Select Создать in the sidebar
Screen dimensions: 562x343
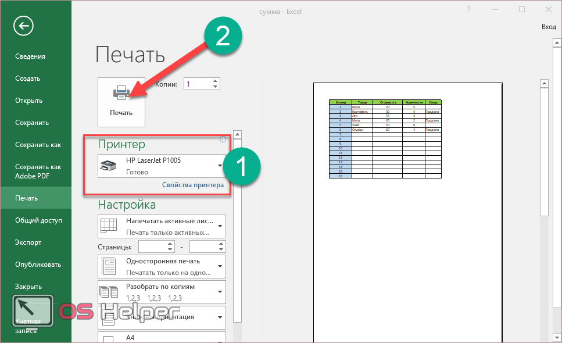(27, 78)
